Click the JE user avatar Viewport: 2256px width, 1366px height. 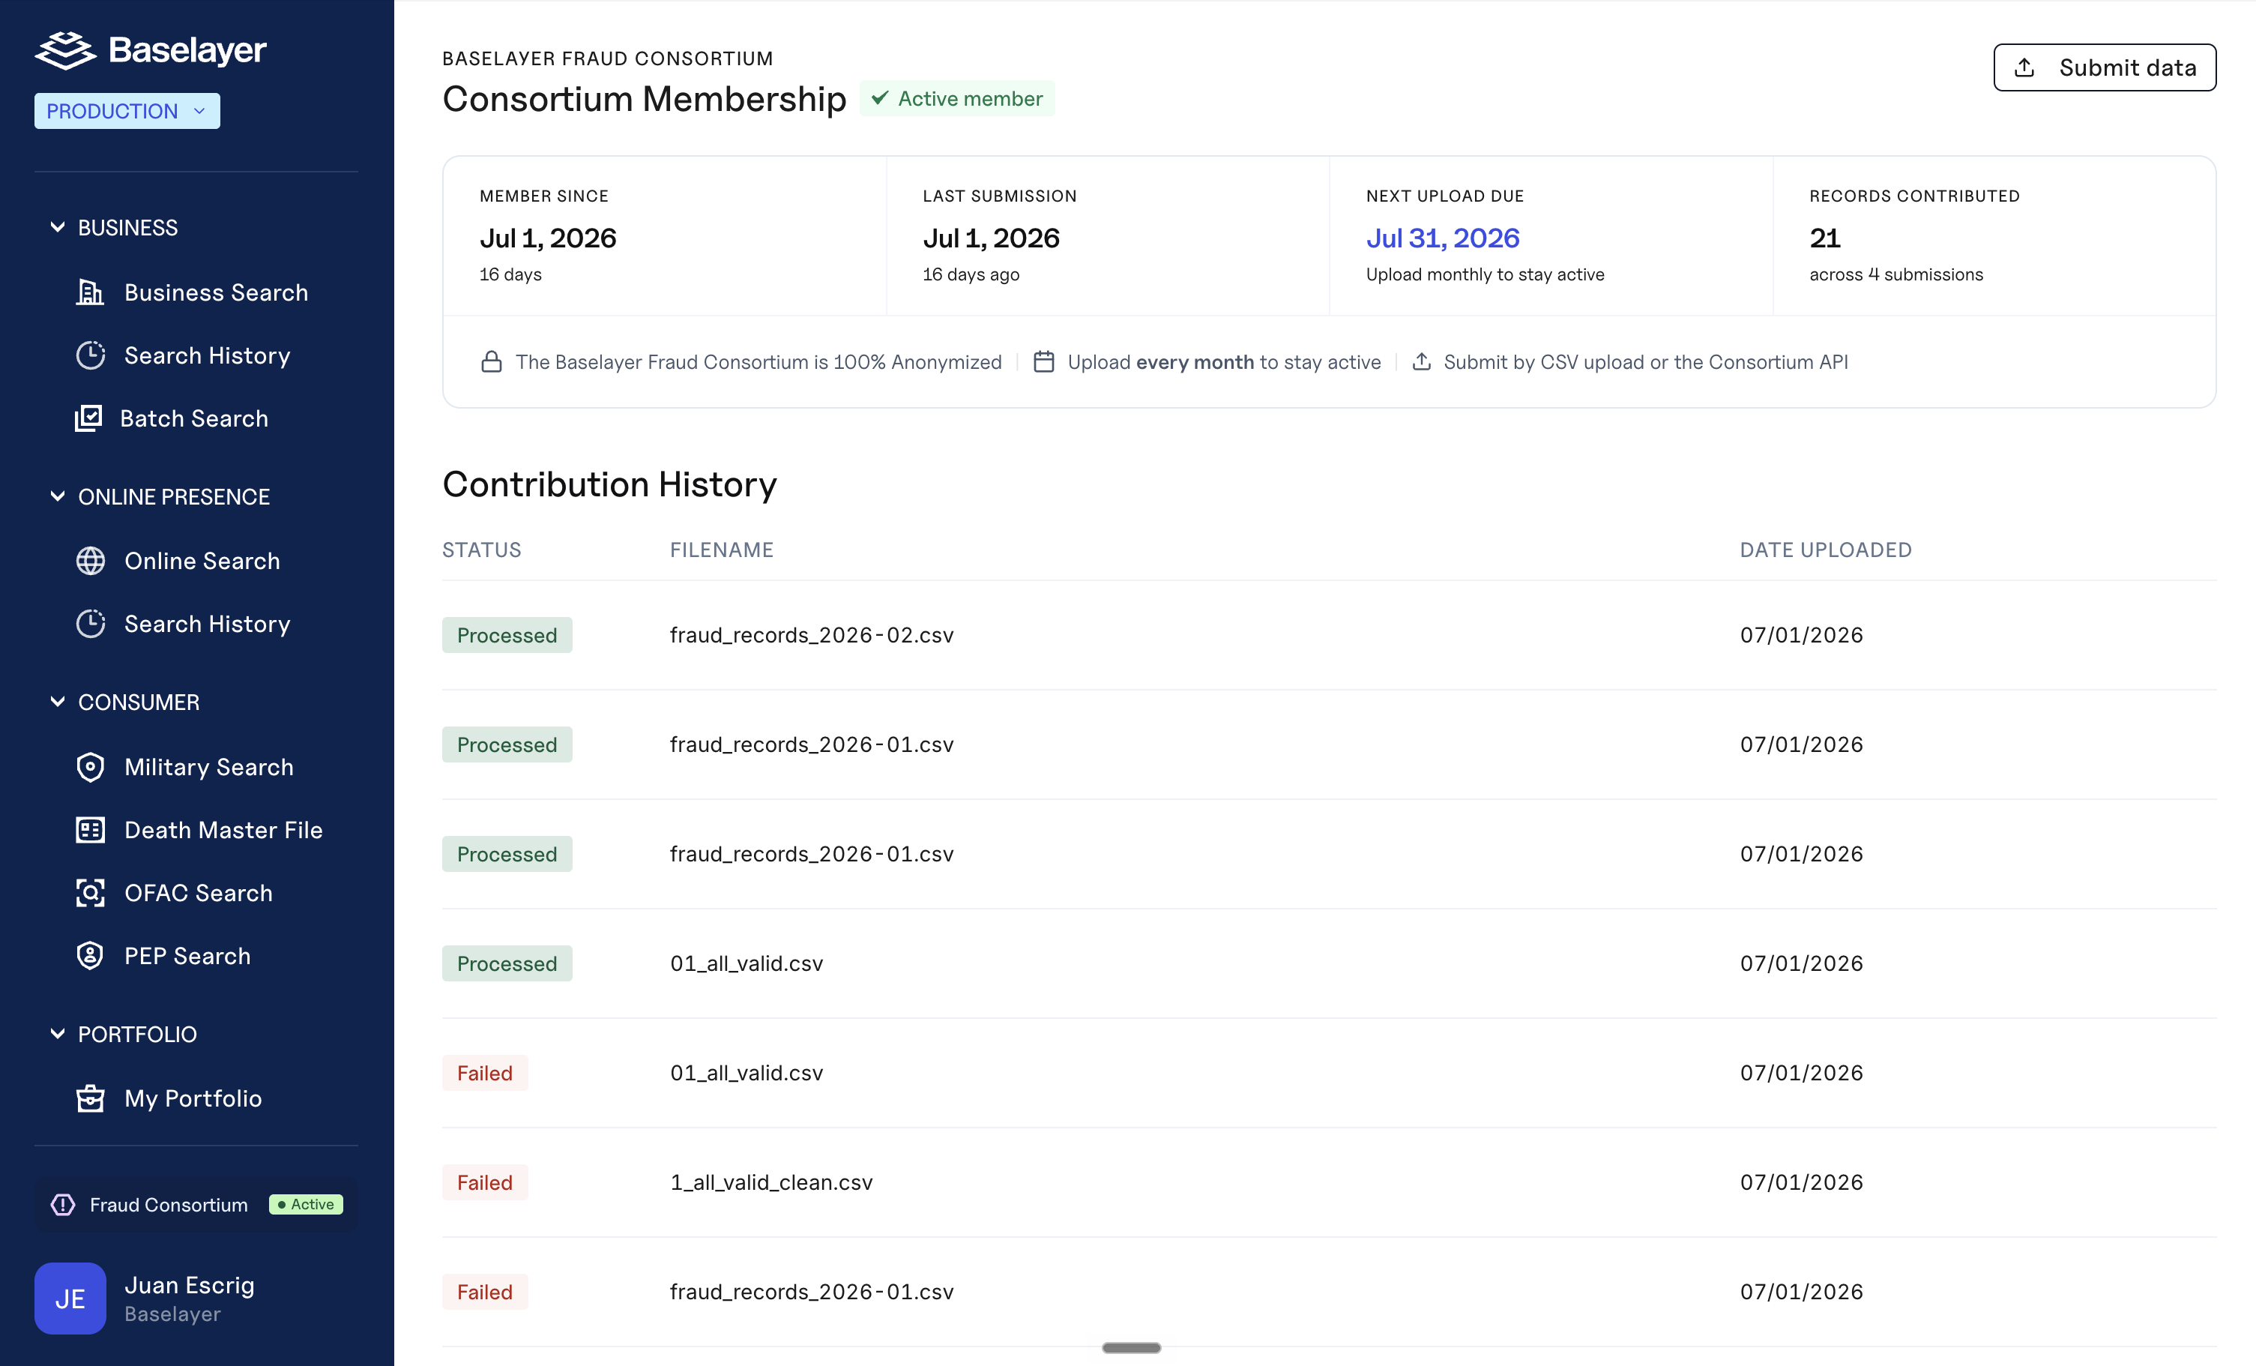pyautogui.click(x=70, y=1299)
